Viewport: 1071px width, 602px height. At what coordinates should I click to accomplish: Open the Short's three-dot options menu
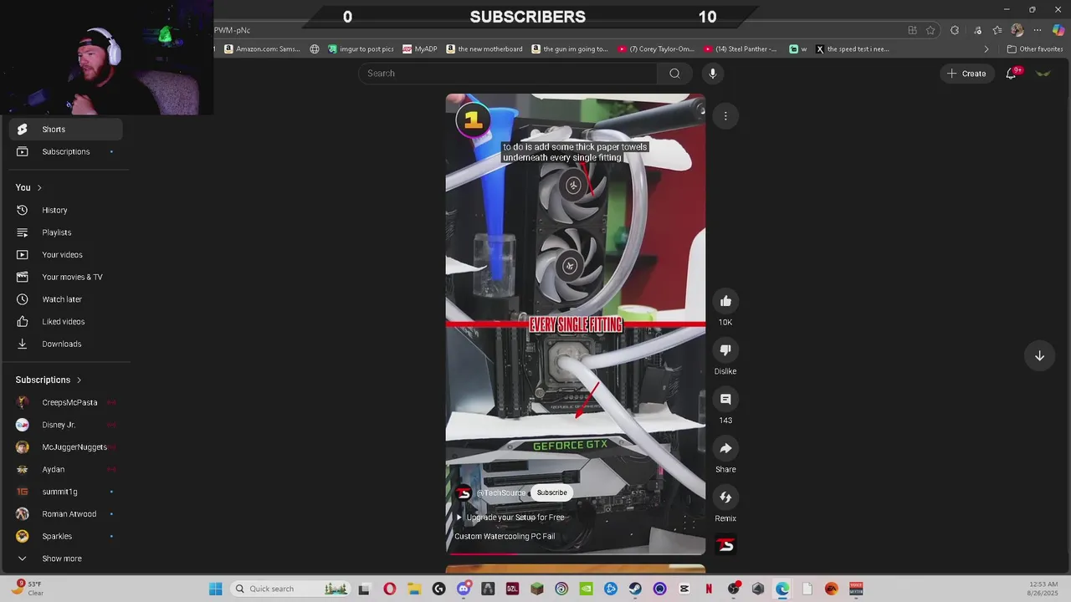click(x=725, y=116)
